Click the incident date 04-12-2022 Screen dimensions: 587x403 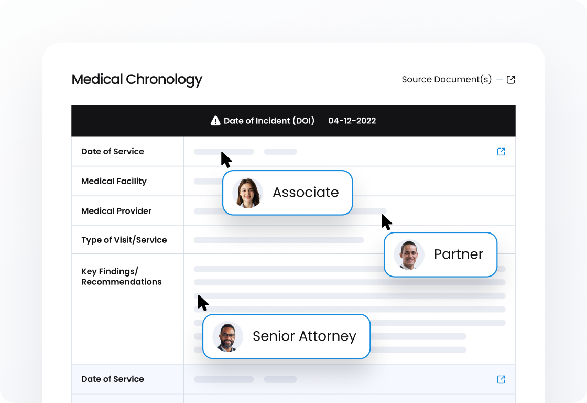click(352, 121)
